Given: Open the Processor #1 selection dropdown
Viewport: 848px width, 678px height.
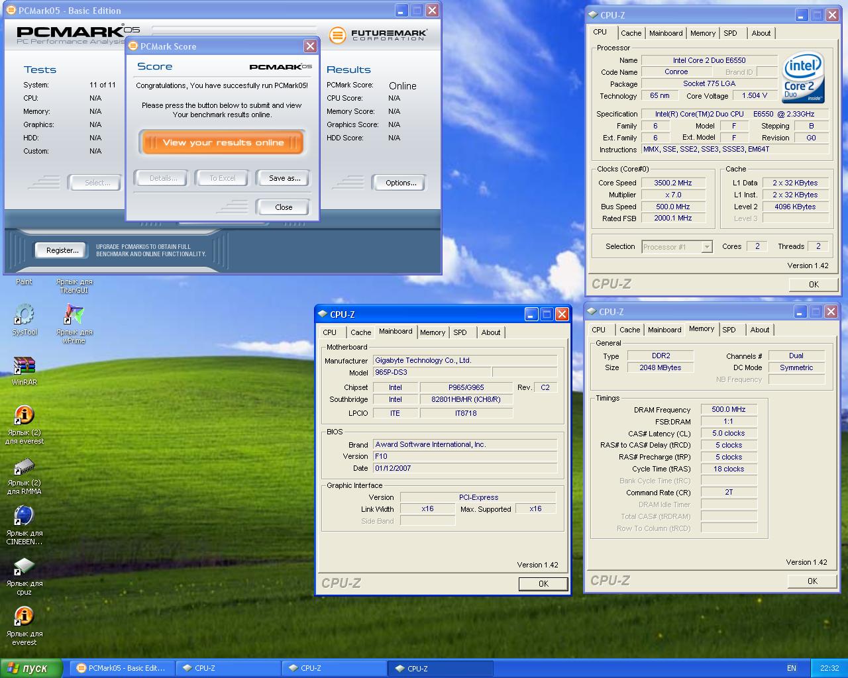Looking at the screenshot, I should tap(677, 247).
